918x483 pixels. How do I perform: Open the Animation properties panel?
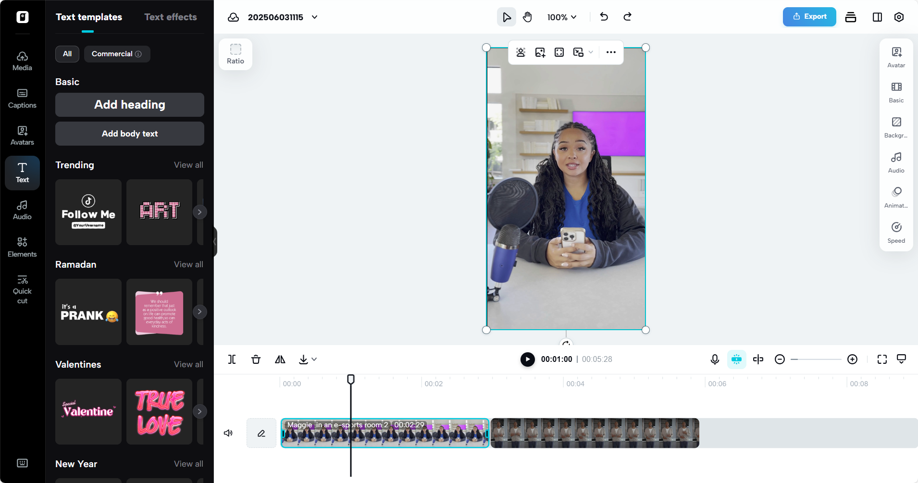point(896,198)
